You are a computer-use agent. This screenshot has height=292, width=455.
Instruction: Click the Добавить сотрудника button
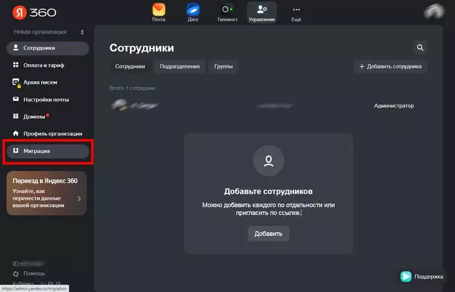coord(391,67)
